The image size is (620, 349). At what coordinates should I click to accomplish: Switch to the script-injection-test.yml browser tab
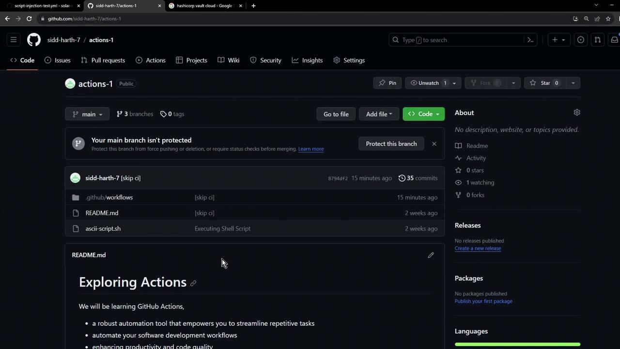[x=42, y=6]
